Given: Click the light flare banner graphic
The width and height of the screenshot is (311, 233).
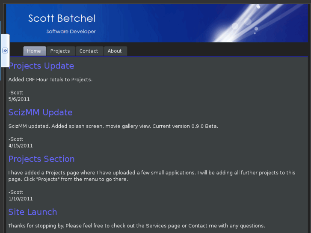Looking at the screenshot, I should click(248, 21).
